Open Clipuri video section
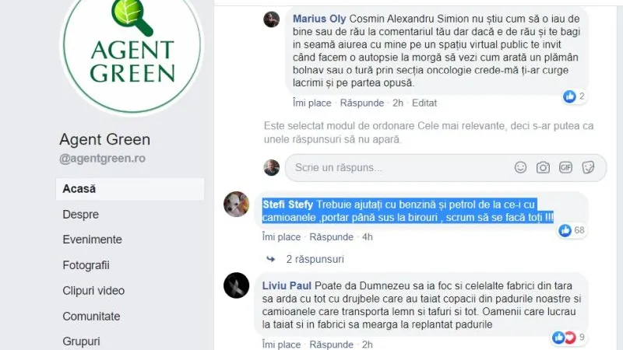This screenshot has width=623, height=350. 93,290
